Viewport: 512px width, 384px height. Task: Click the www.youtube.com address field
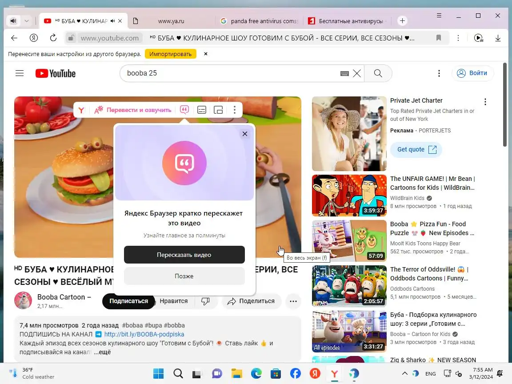coord(110,38)
